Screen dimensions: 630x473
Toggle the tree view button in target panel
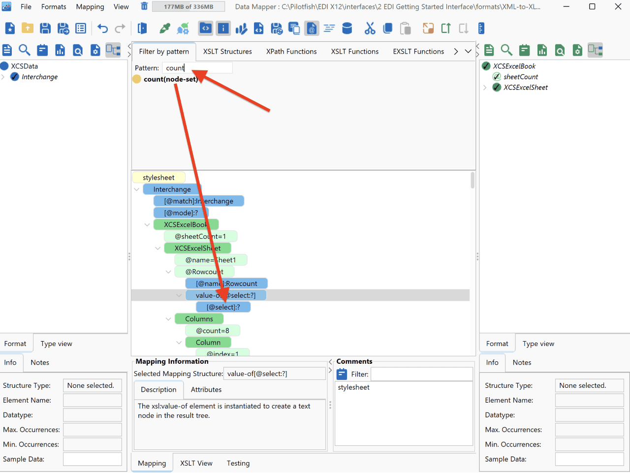[595, 50]
